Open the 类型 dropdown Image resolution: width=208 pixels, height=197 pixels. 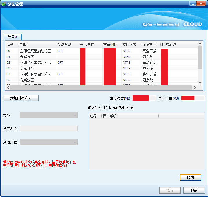point(48,115)
